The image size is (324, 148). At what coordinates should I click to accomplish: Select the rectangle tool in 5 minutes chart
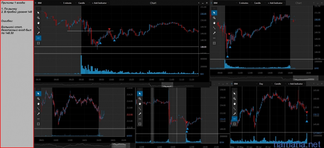(214, 43)
